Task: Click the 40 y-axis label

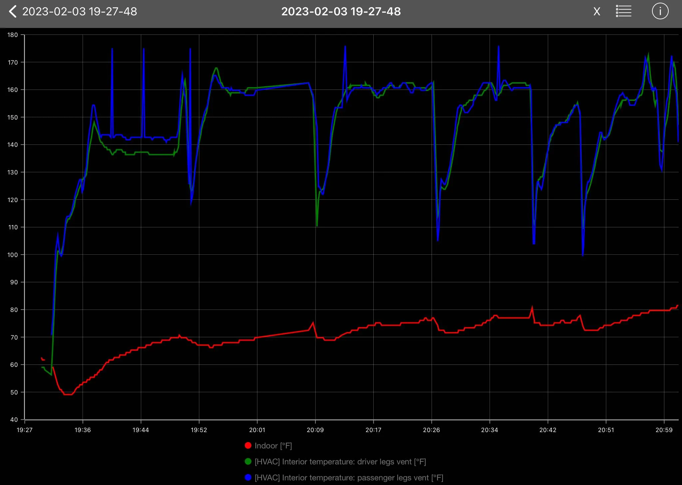Action: click(x=14, y=420)
